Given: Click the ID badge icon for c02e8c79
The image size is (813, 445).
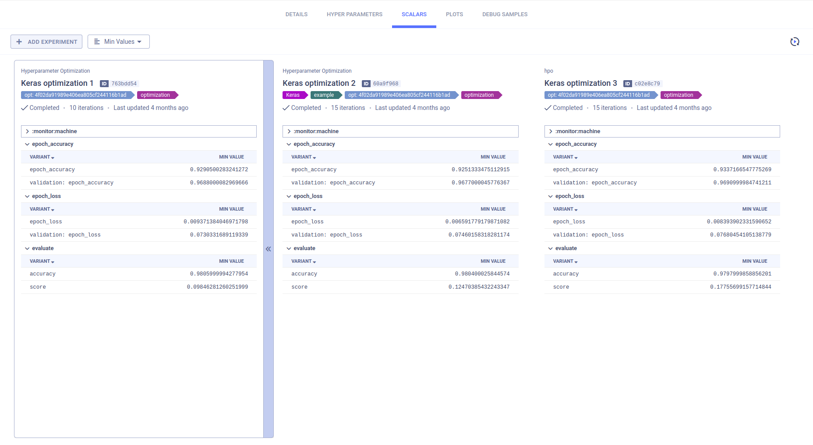Looking at the screenshot, I should pyautogui.click(x=628, y=84).
